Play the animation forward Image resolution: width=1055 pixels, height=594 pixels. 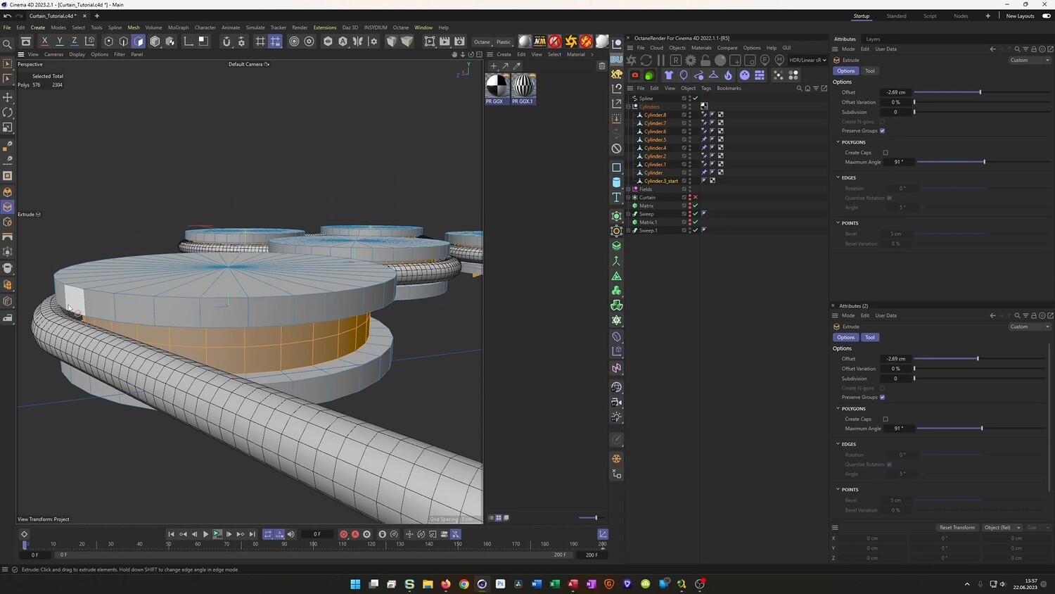(x=205, y=534)
